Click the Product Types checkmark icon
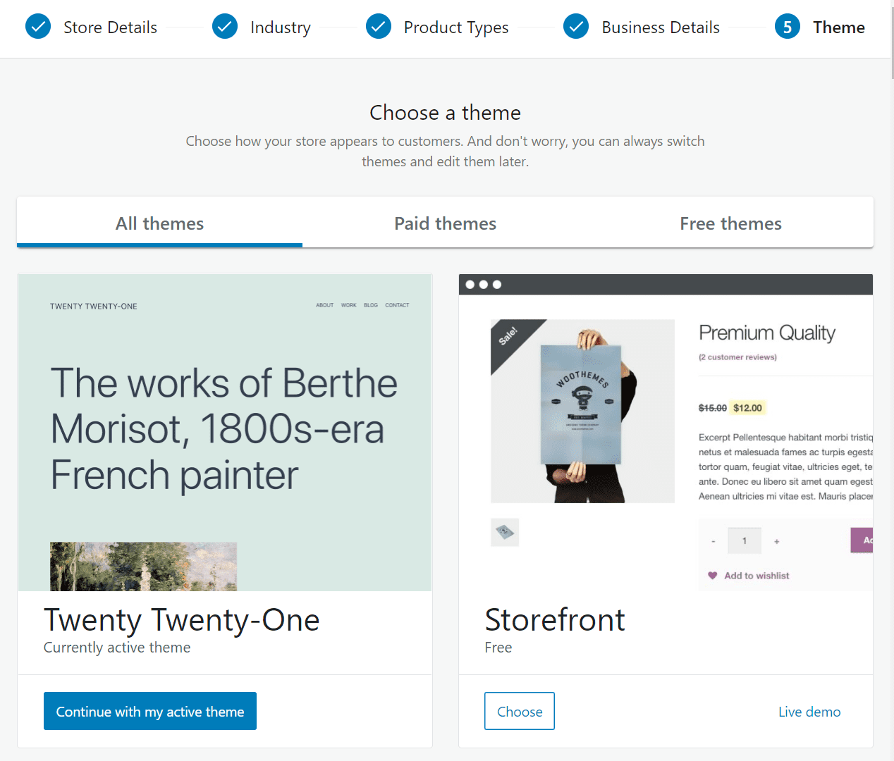This screenshot has height=761, width=894. coord(378,27)
